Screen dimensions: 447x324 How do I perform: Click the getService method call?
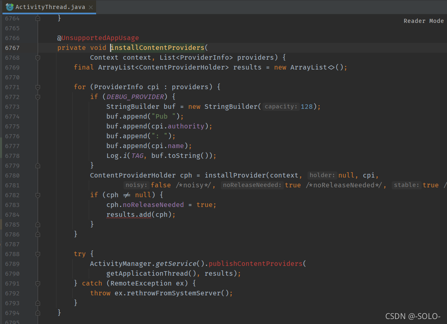click(x=176, y=264)
